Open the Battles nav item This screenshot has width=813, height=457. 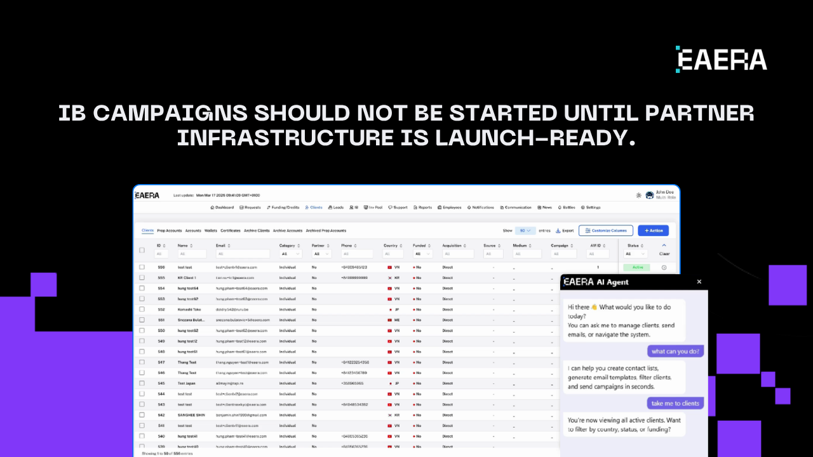[x=567, y=208]
